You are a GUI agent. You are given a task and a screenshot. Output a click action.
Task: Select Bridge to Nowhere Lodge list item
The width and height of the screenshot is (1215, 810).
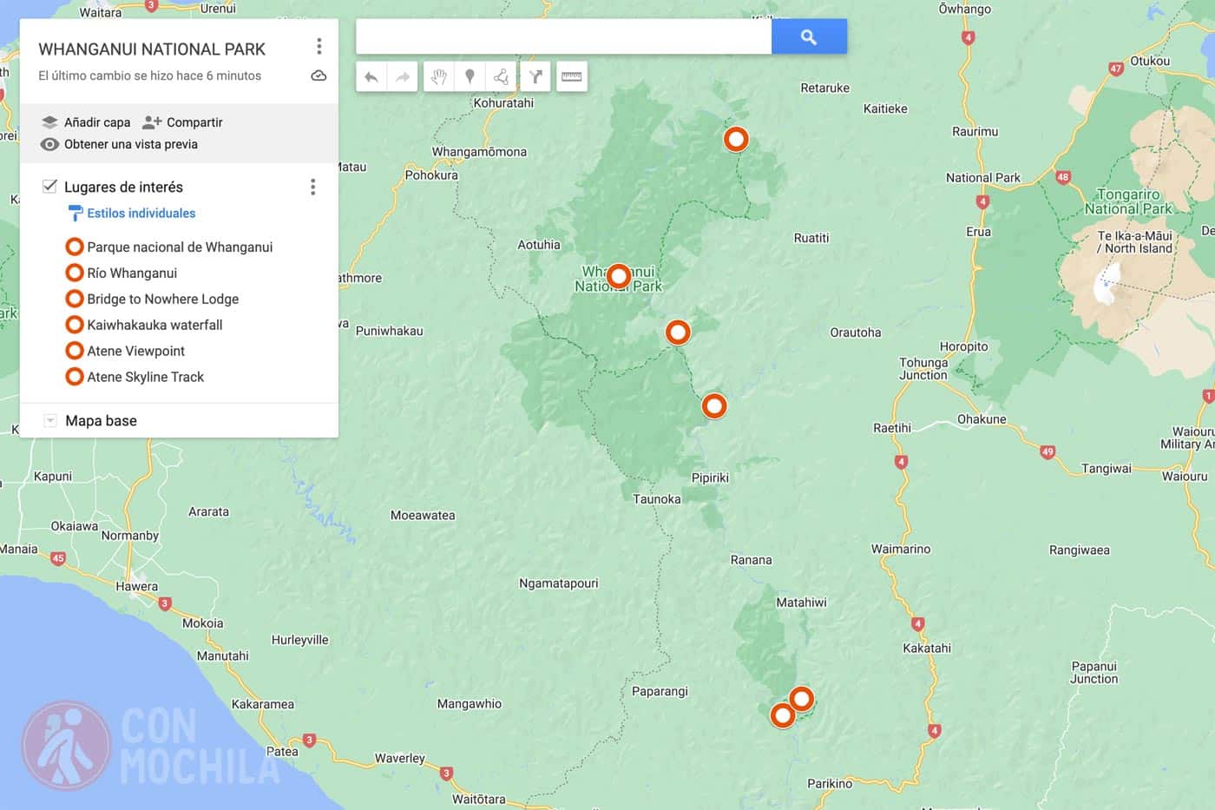click(x=163, y=299)
